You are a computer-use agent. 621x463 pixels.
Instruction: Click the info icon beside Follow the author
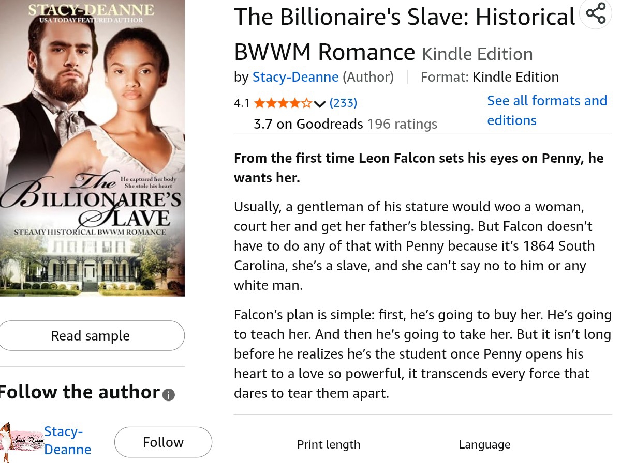pyautogui.click(x=169, y=395)
